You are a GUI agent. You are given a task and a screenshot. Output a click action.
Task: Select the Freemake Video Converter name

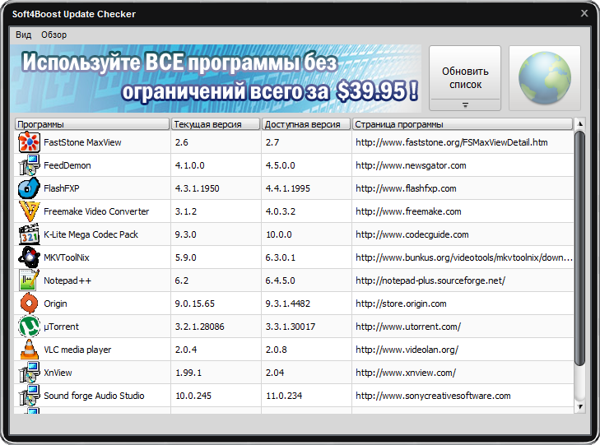96,211
